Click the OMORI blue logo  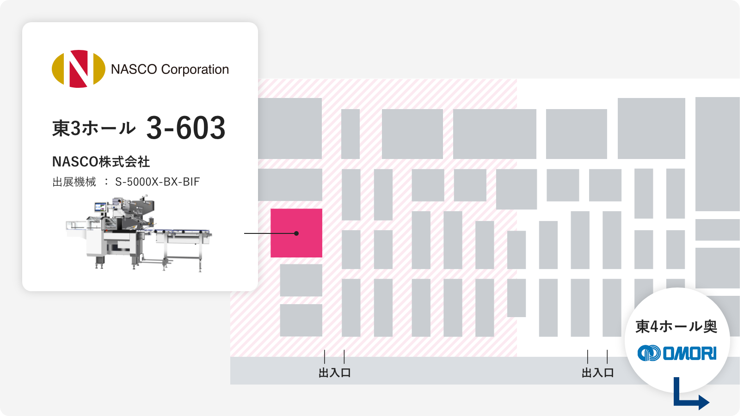click(x=677, y=353)
